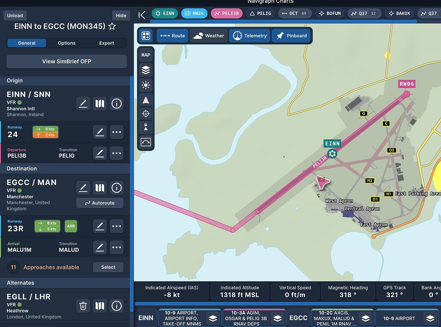Image resolution: width=441 pixels, height=327 pixels.
Task: Enable the Weather overlay
Action: pyautogui.click(x=208, y=36)
